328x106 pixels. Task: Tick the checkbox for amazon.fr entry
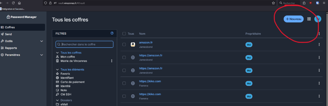click(124, 44)
